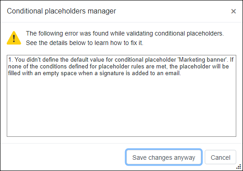Click the yellow warning triangle icon
Image resolution: width=243 pixels, height=171 pixels.
tap(14, 38)
